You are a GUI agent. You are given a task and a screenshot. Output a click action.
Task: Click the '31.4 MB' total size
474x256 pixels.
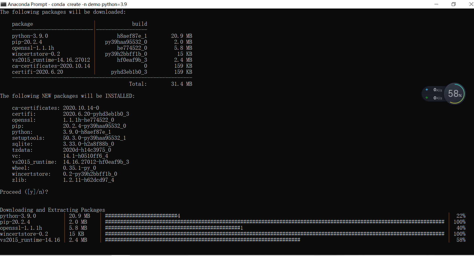[x=182, y=84]
